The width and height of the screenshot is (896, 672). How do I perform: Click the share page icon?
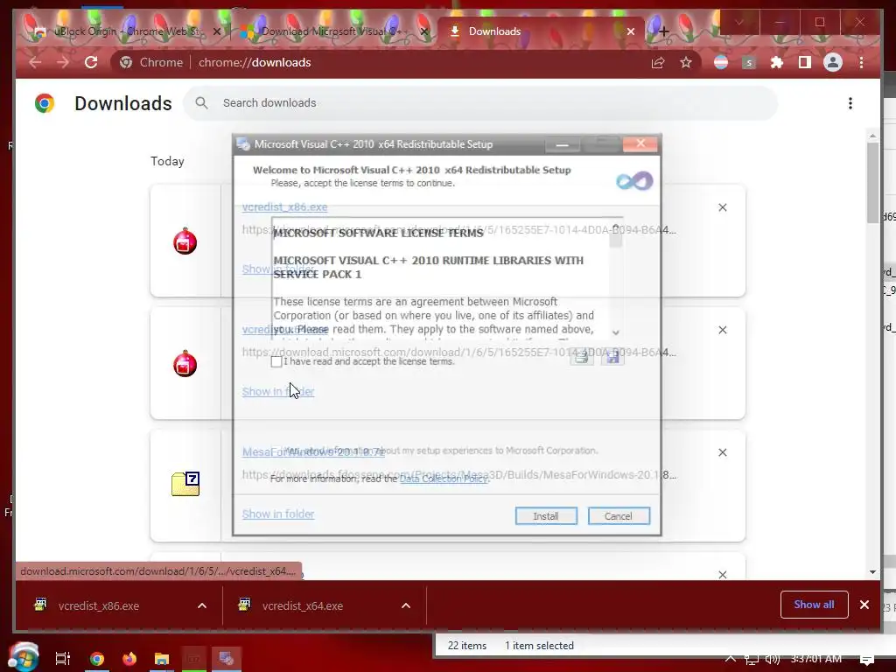(x=658, y=63)
